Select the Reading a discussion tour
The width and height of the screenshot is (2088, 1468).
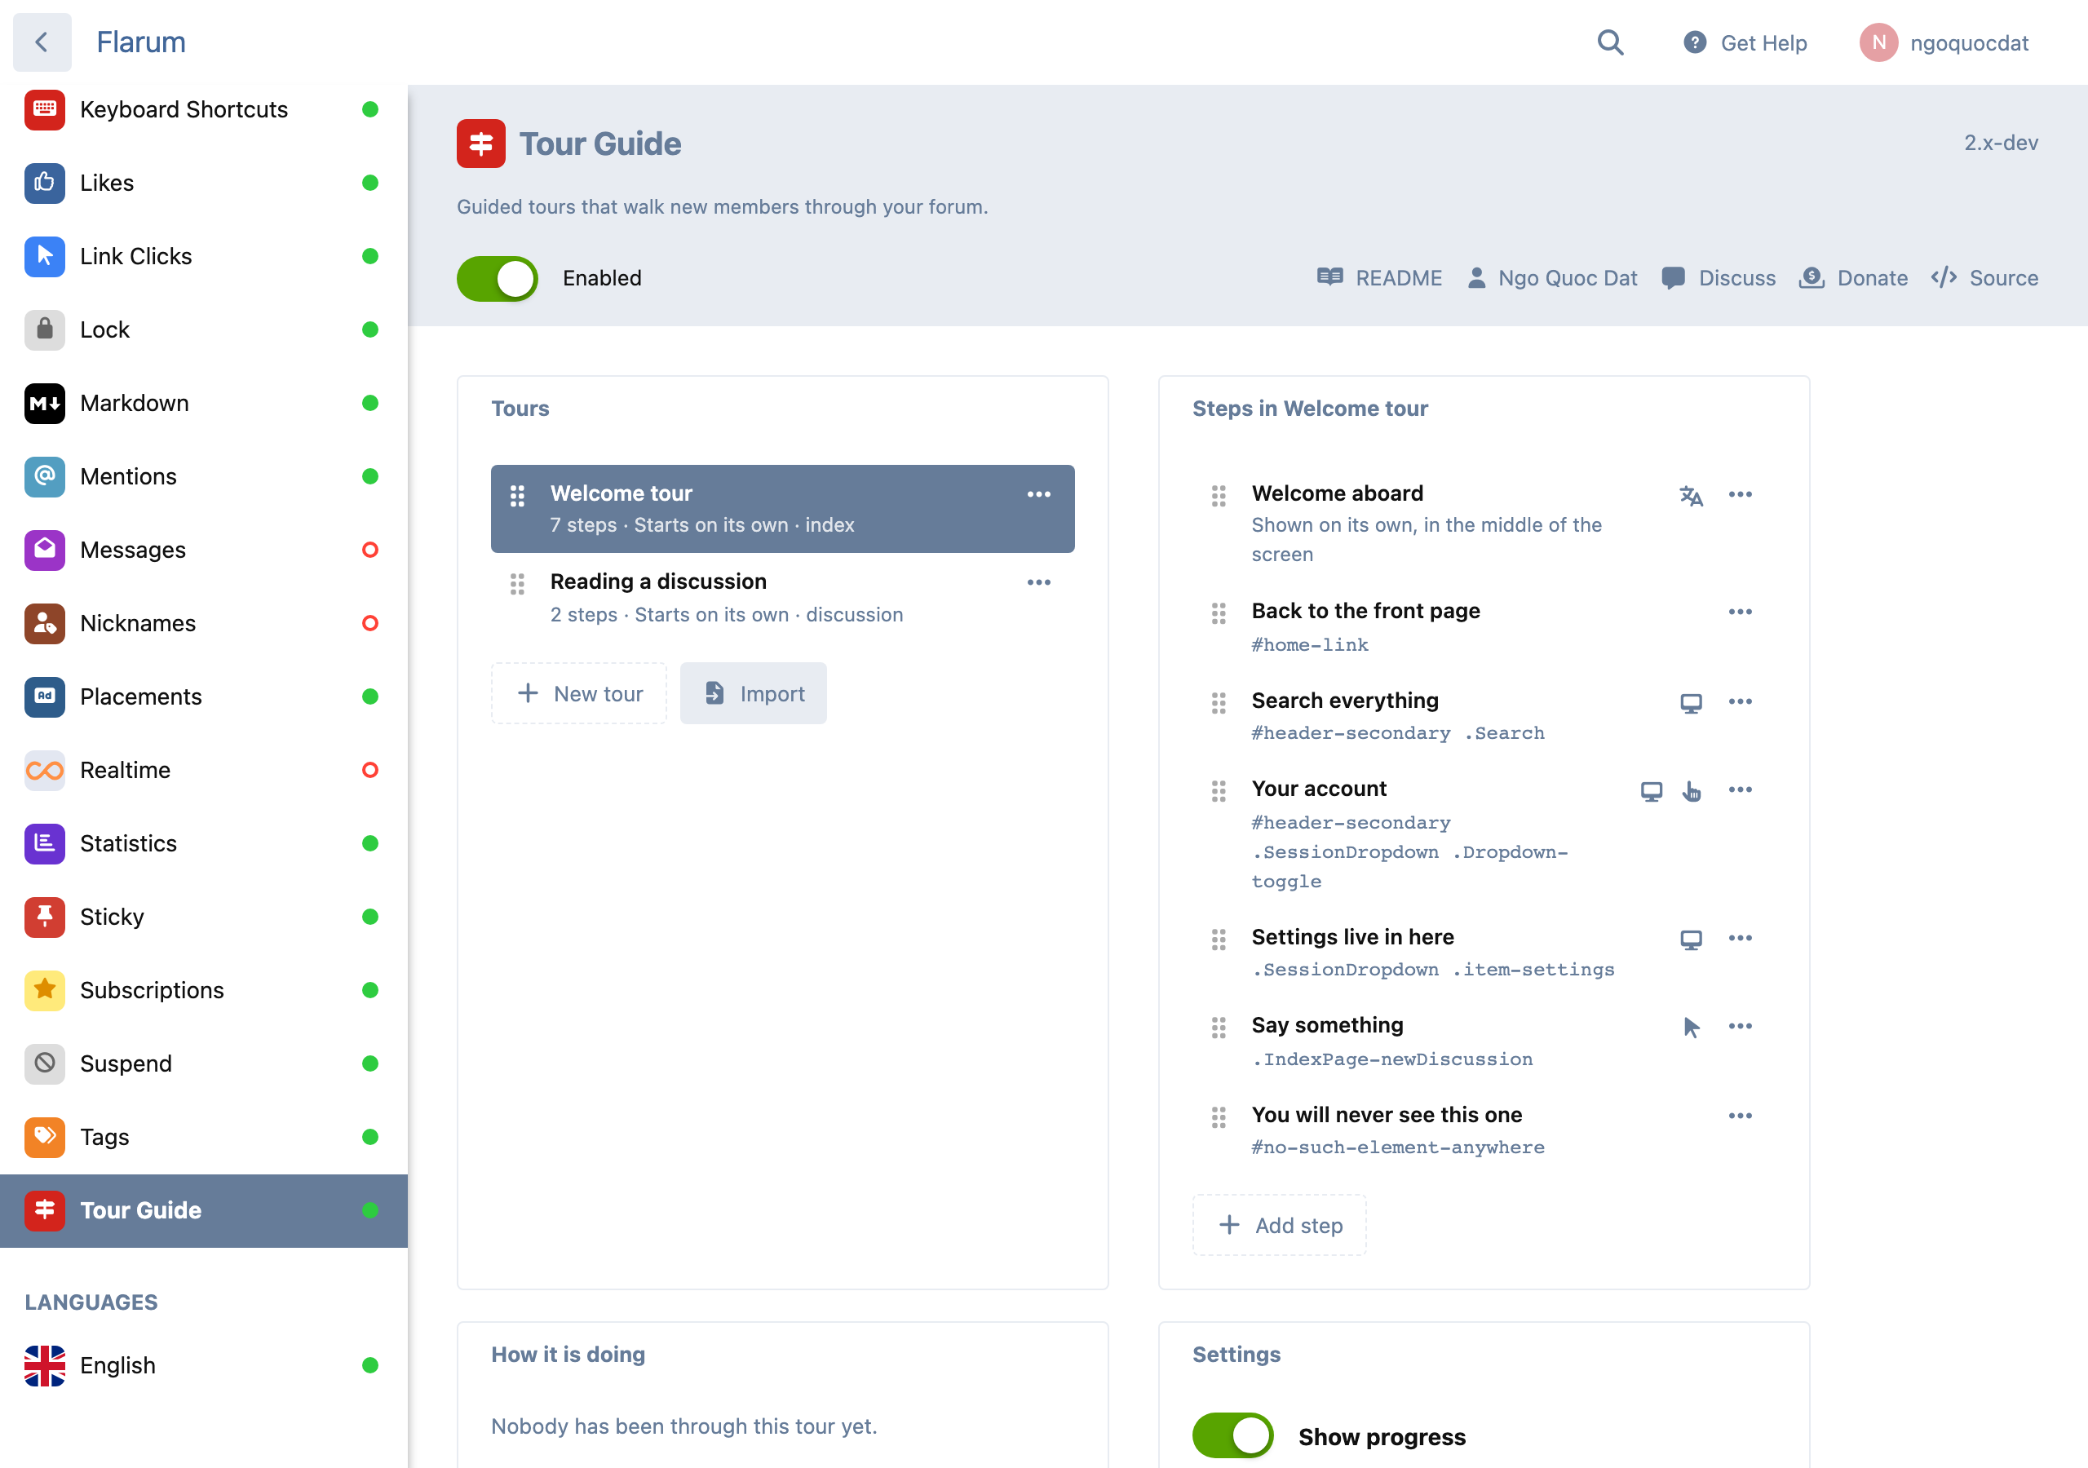[782, 599]
